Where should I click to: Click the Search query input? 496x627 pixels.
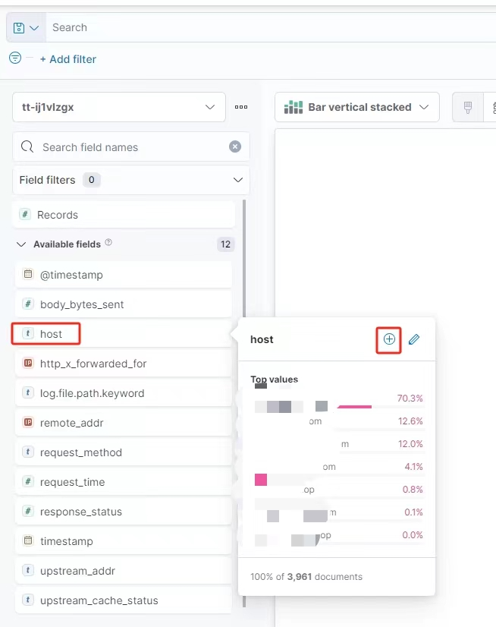[x=265, y=27]
